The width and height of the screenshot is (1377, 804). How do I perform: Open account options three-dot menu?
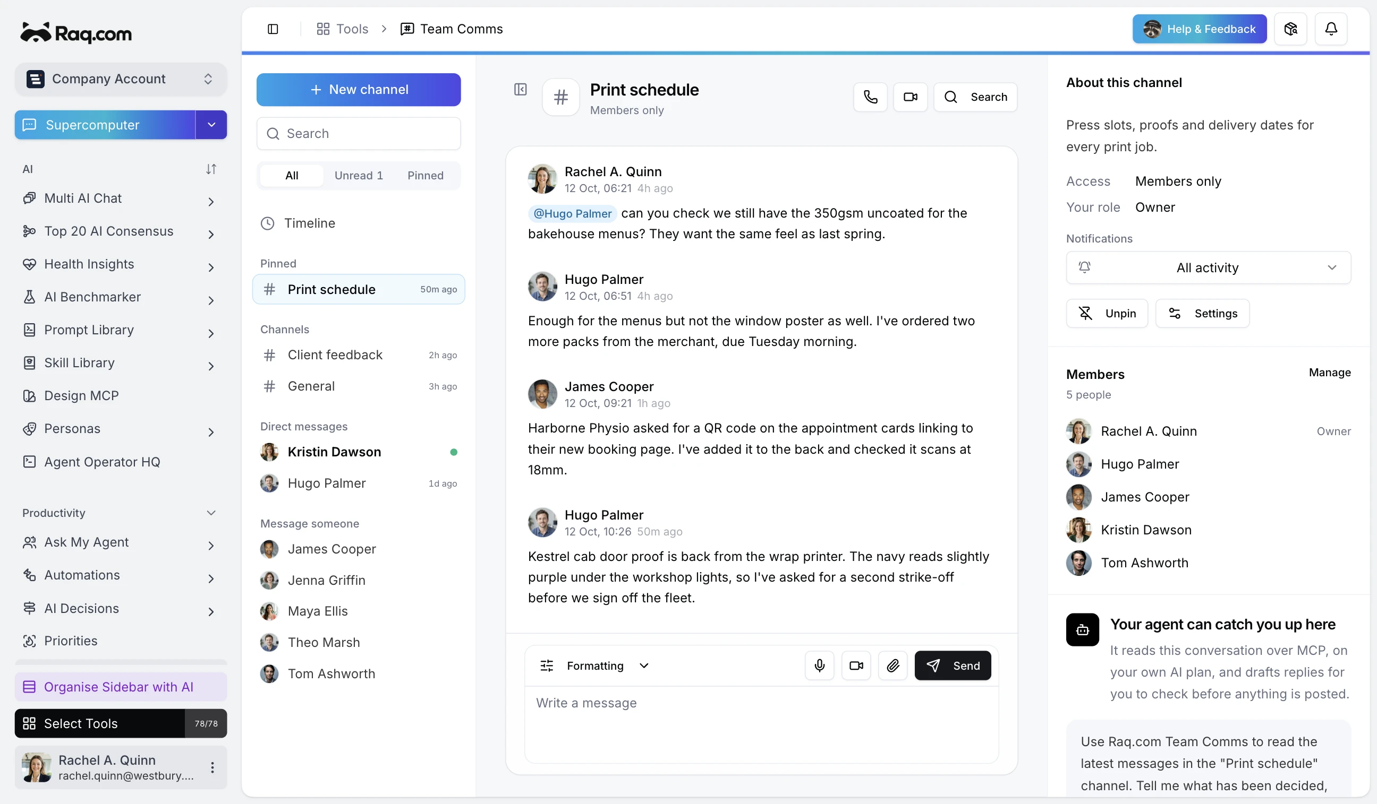tap(212, 767)
